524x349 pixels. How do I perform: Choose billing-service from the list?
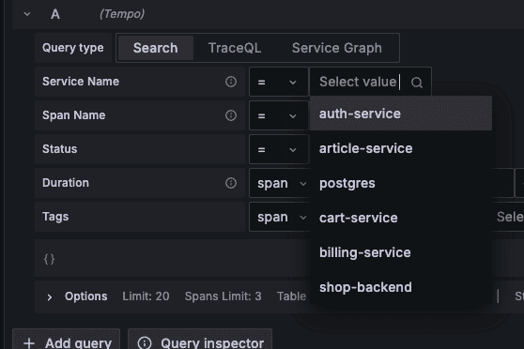401,252
